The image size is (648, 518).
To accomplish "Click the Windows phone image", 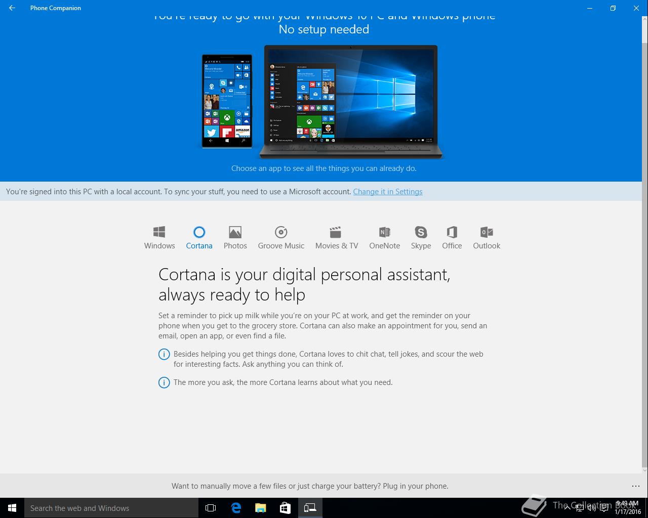I will click(x=227, y=101).
